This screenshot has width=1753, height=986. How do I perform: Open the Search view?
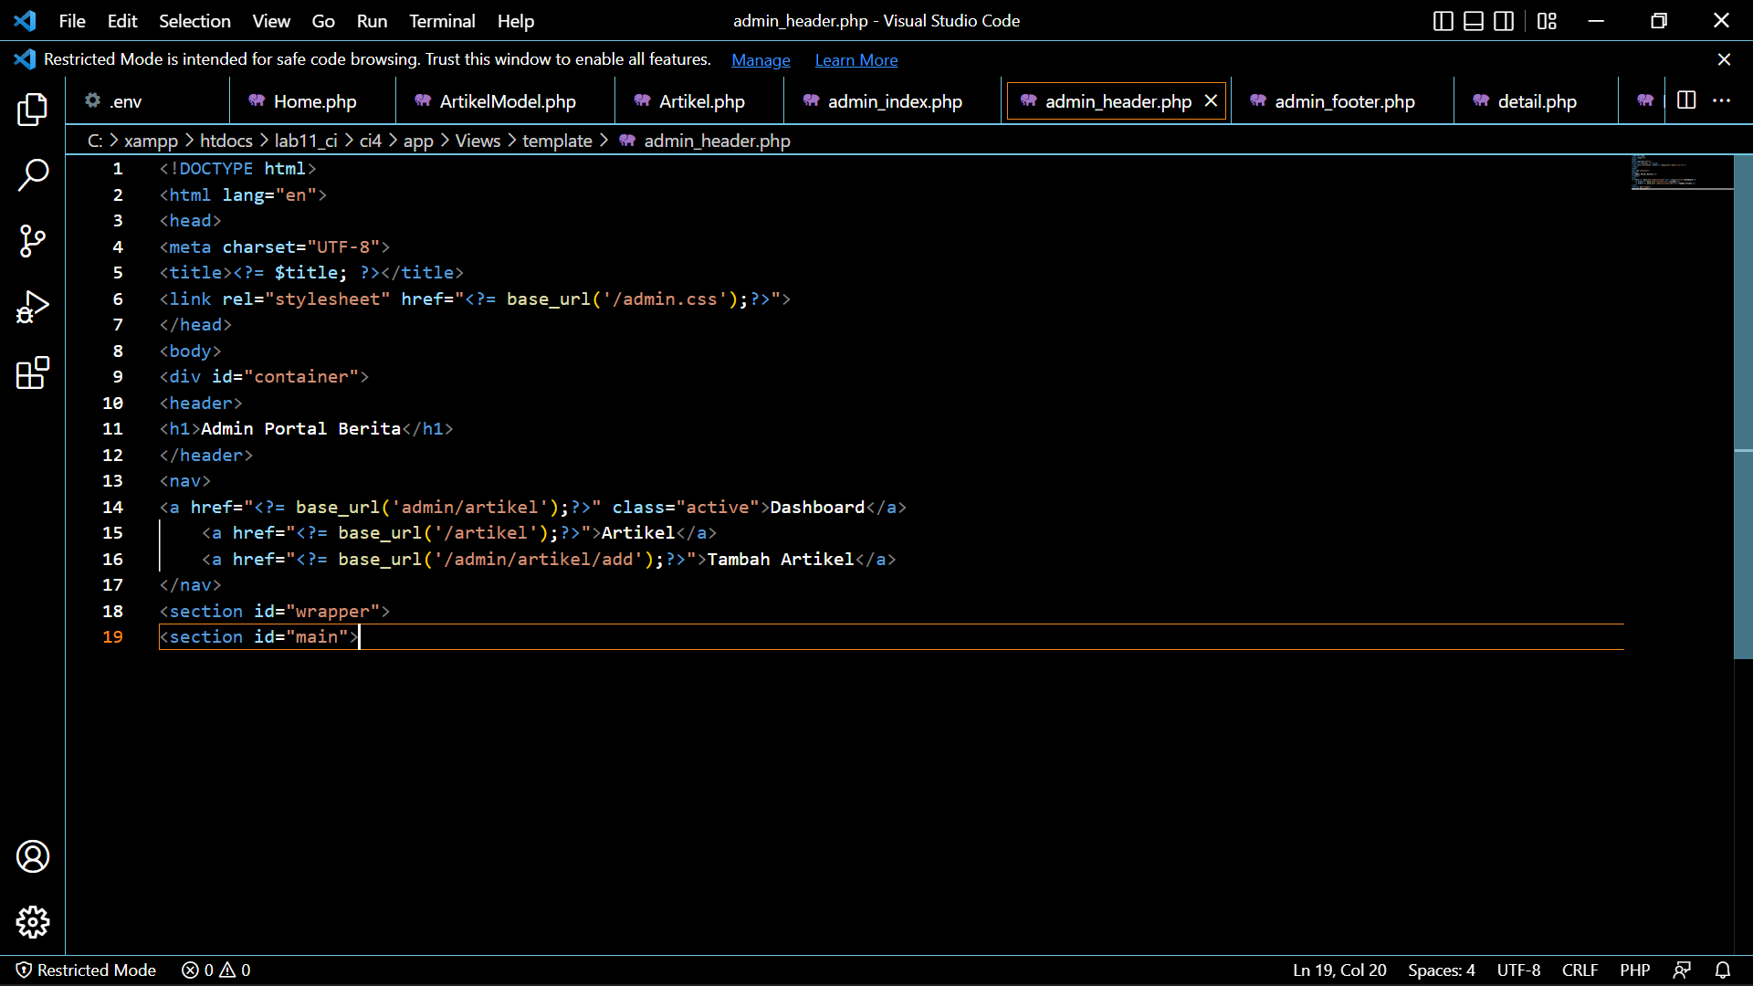click(x=32, y=175)
